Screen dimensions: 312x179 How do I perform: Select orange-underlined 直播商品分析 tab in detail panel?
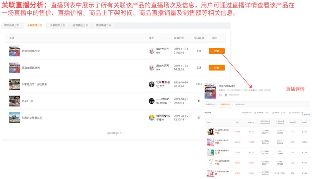225,105
